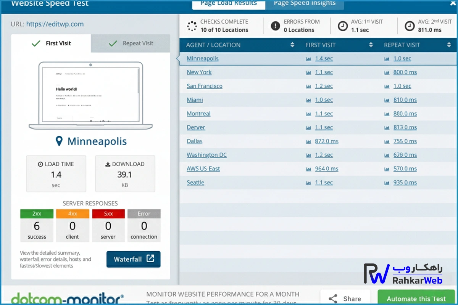Click chart icon beside Seattle first visit
Screen dimensions: 458x305
[308, 183]
